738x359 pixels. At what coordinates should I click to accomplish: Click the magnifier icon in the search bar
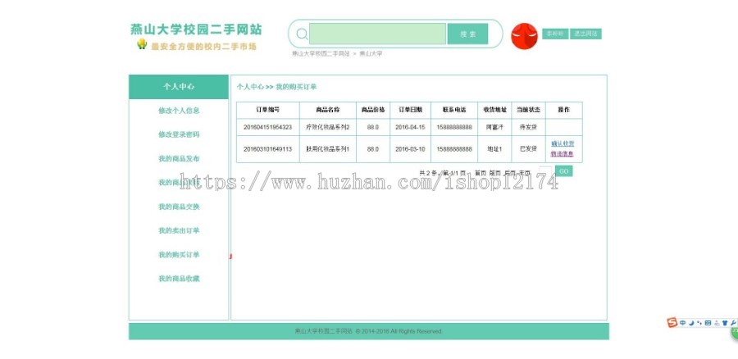(302, 34)
